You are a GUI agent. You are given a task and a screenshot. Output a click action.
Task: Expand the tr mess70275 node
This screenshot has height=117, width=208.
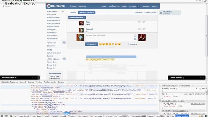click(31, 94)
